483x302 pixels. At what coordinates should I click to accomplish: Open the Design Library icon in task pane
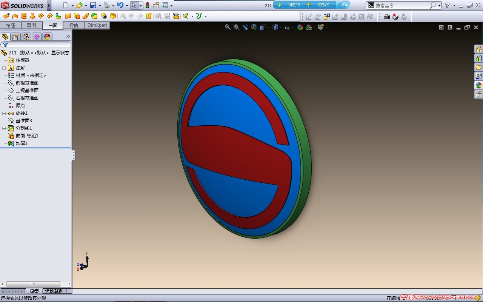click(x=478, y=59)
